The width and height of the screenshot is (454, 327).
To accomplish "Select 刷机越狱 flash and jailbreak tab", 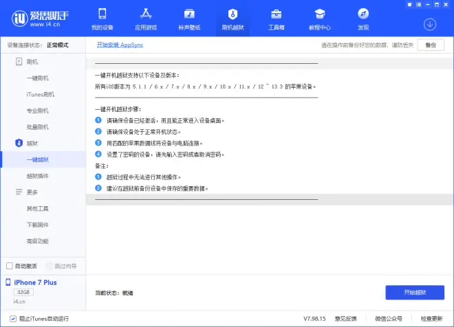I will pos(233,20).
